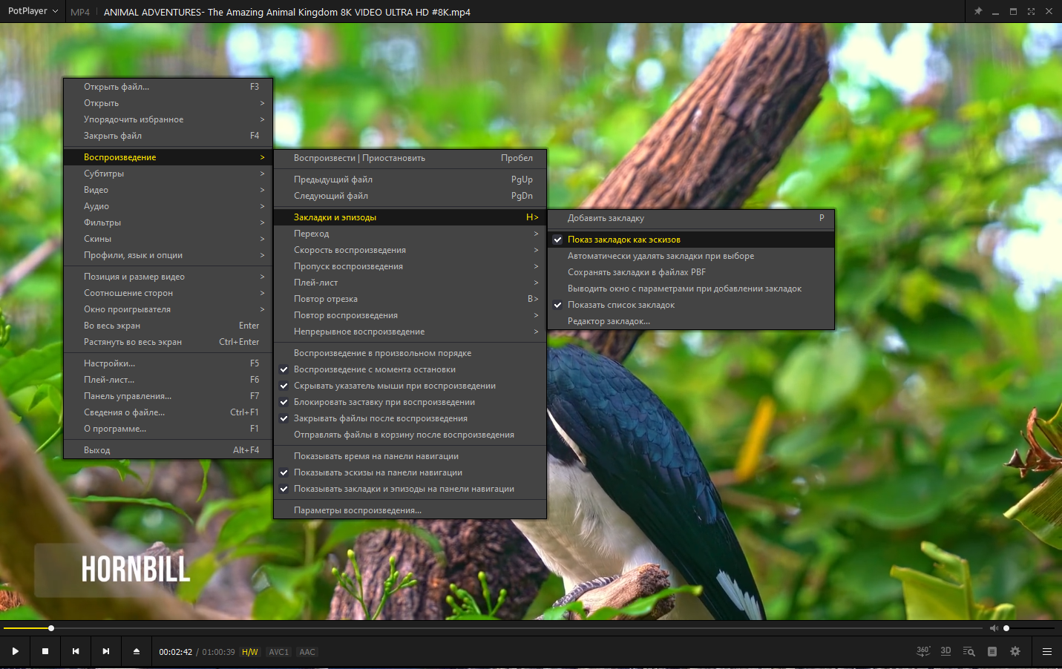The image size is (1062, 669).
Task: Skip to next track icon
Action: [x=106, y=651]
